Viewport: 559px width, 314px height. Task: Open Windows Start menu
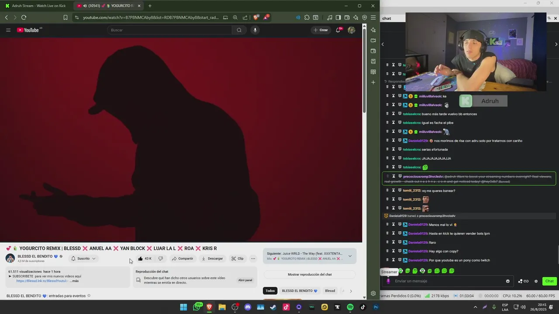(x=183, y=307)
